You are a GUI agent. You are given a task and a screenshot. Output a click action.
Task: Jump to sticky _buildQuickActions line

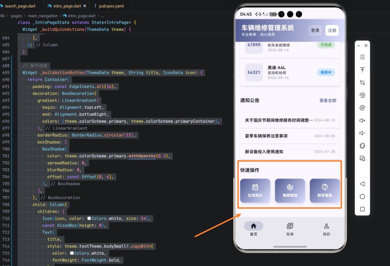click(x=77, y=29)
